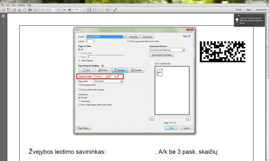Collapse the Tools tip popup arrow
The image size is (269, 161).
coord(238,15)
